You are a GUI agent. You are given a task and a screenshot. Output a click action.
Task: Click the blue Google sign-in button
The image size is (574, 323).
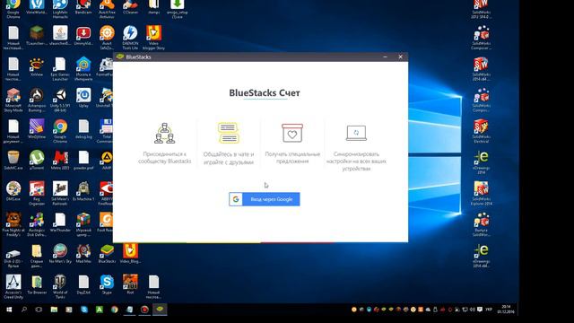click(265, 199)
